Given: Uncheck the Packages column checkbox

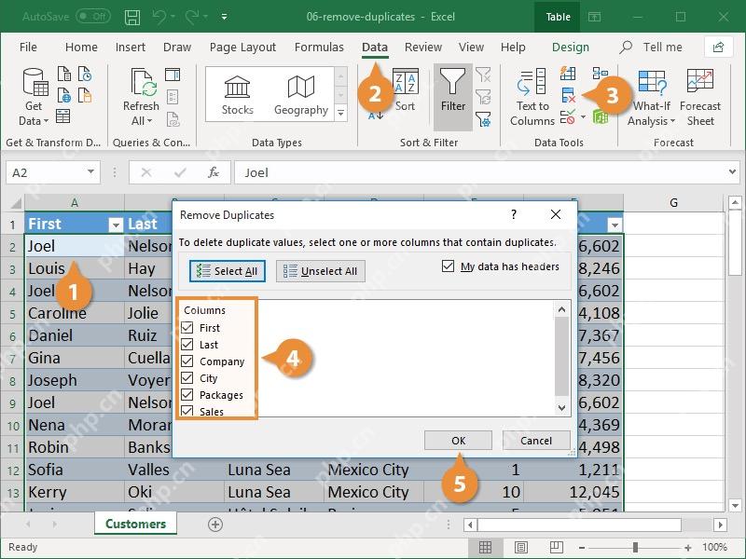Looking at the screenshot, I should 187,394.
